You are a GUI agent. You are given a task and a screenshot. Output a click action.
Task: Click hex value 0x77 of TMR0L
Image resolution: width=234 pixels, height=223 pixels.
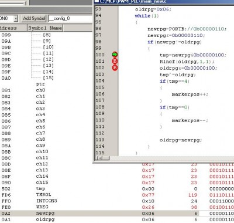tap(148, 195)
